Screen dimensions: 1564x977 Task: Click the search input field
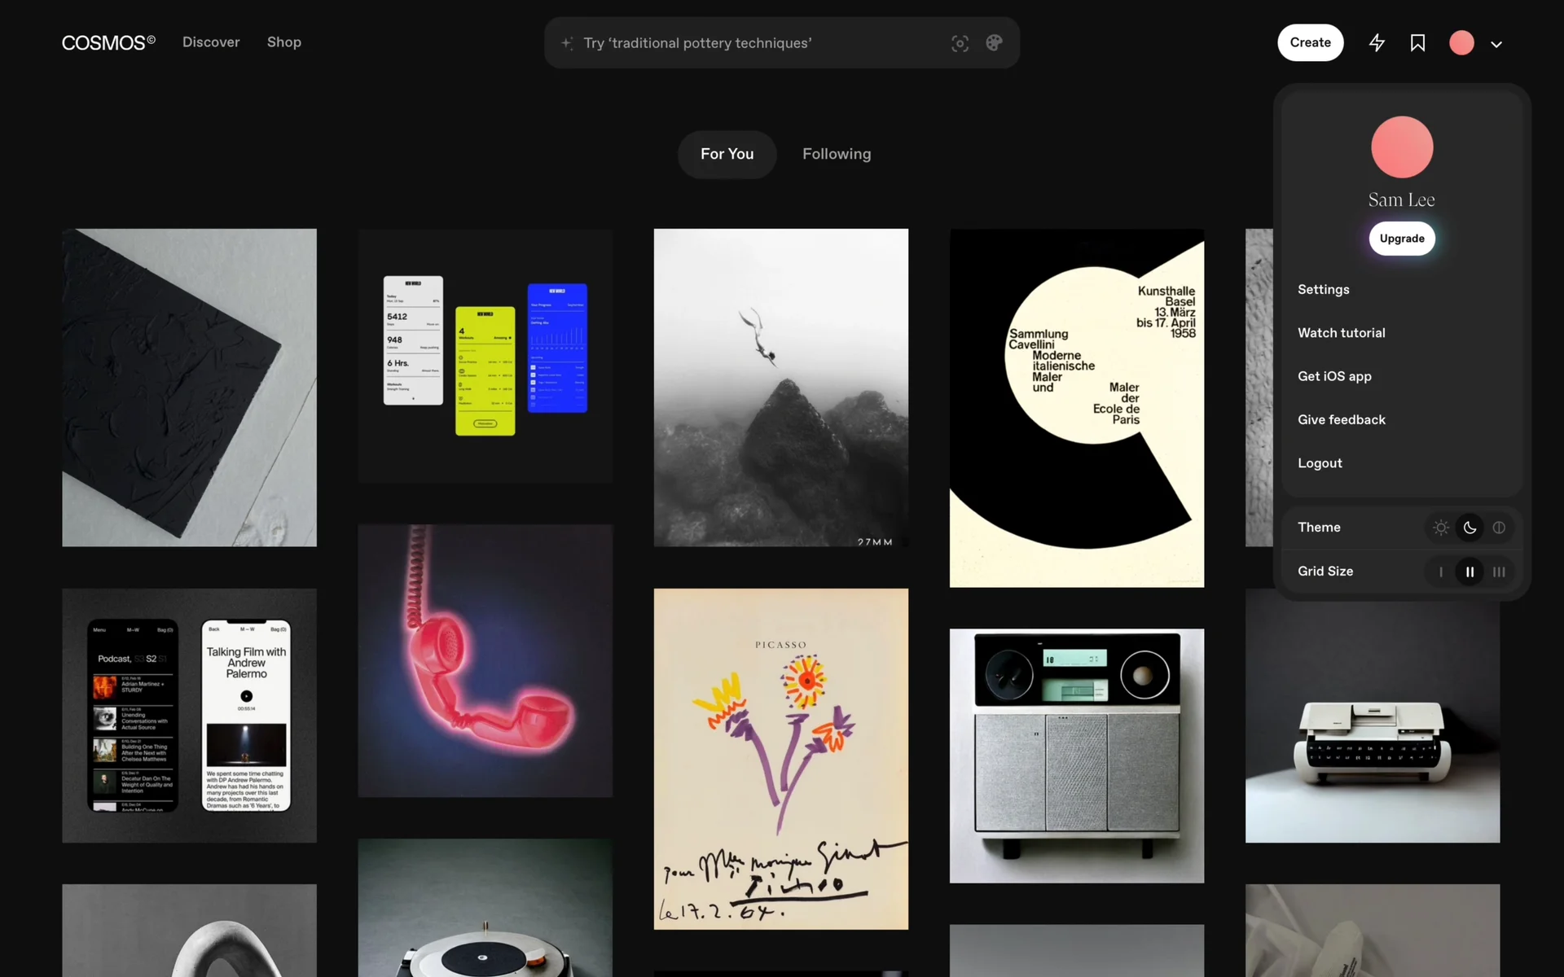(758, 43)
